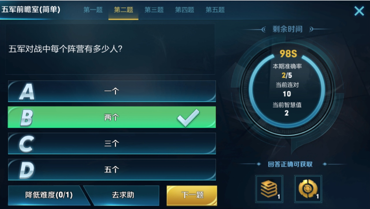Image resolution: width=370 pixels, height=209 pixels.
Task: Switch to 第三题 tab
Action: click(x=154, y=10)
